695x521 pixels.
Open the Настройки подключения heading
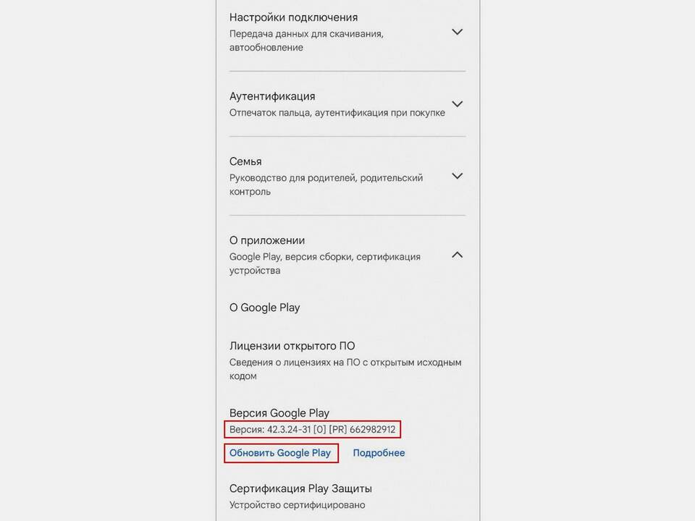point(293,17)
